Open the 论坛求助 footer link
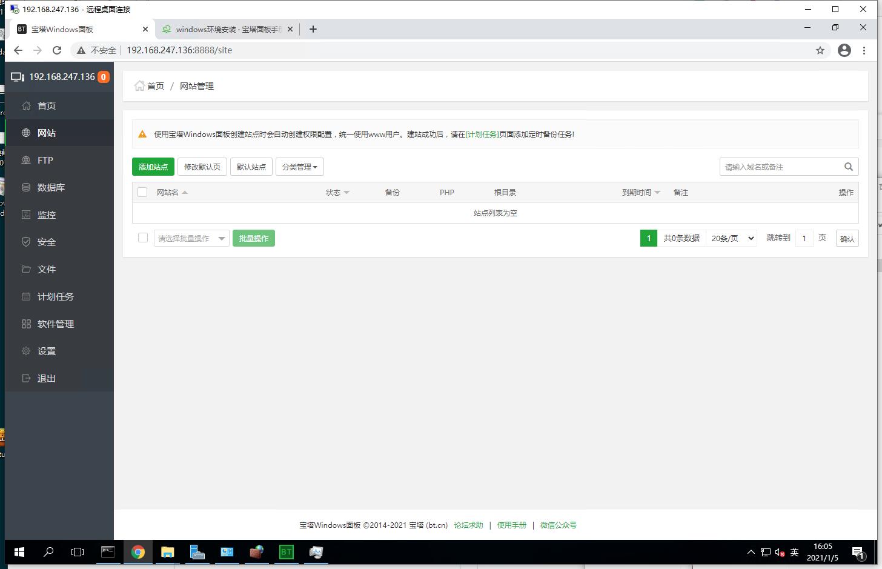 pos(468,525)
